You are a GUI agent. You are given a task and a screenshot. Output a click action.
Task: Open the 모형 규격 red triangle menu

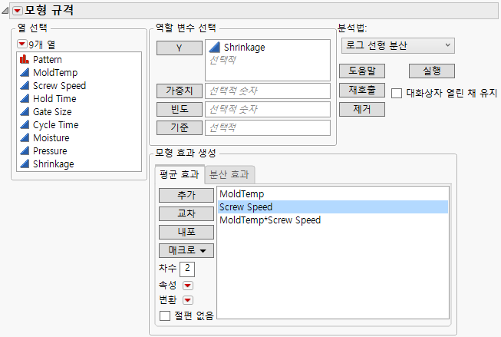pos(18,11)
